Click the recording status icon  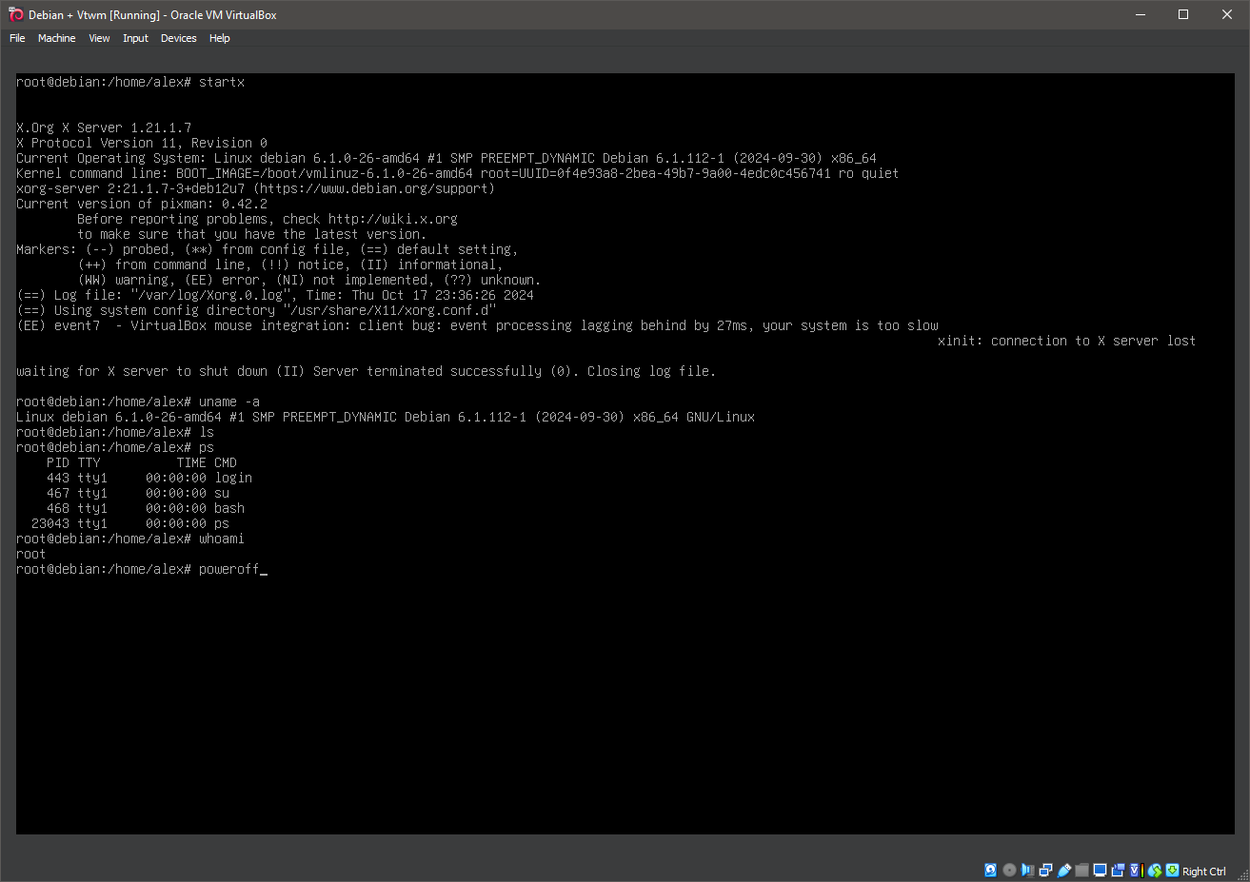[1118, 870]
